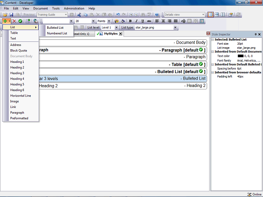263x197 pixels.
Task: Toggle Strikethrough formatting
Action: click(x=149, y=21)
